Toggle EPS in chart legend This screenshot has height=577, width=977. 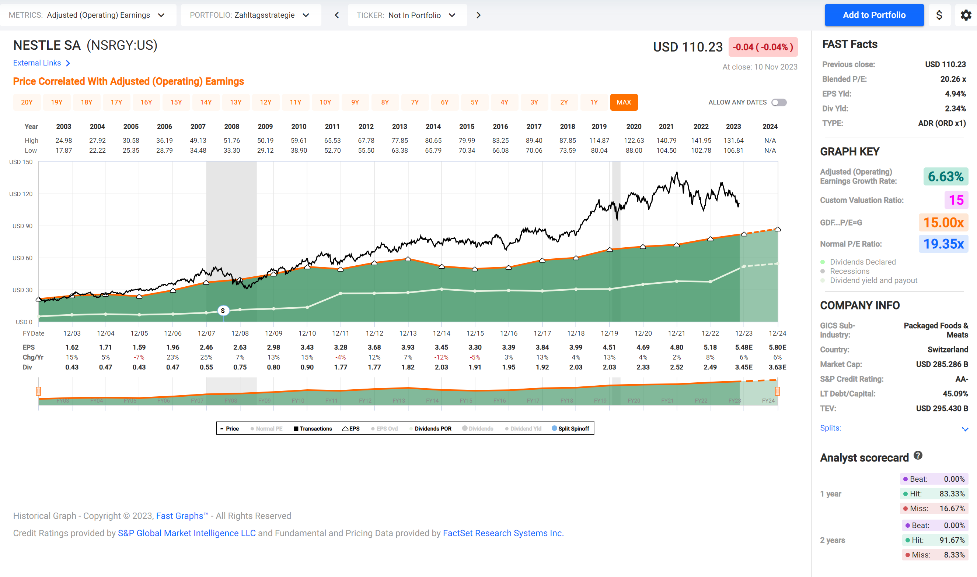point(351,428)
